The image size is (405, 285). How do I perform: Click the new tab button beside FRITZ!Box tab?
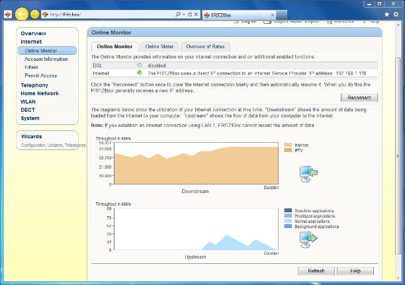[282, 15]
